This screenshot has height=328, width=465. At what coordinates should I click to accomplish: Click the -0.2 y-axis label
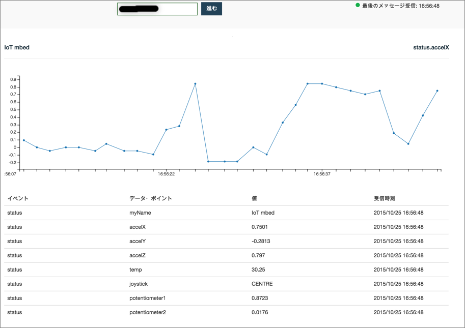click(12, 163)
